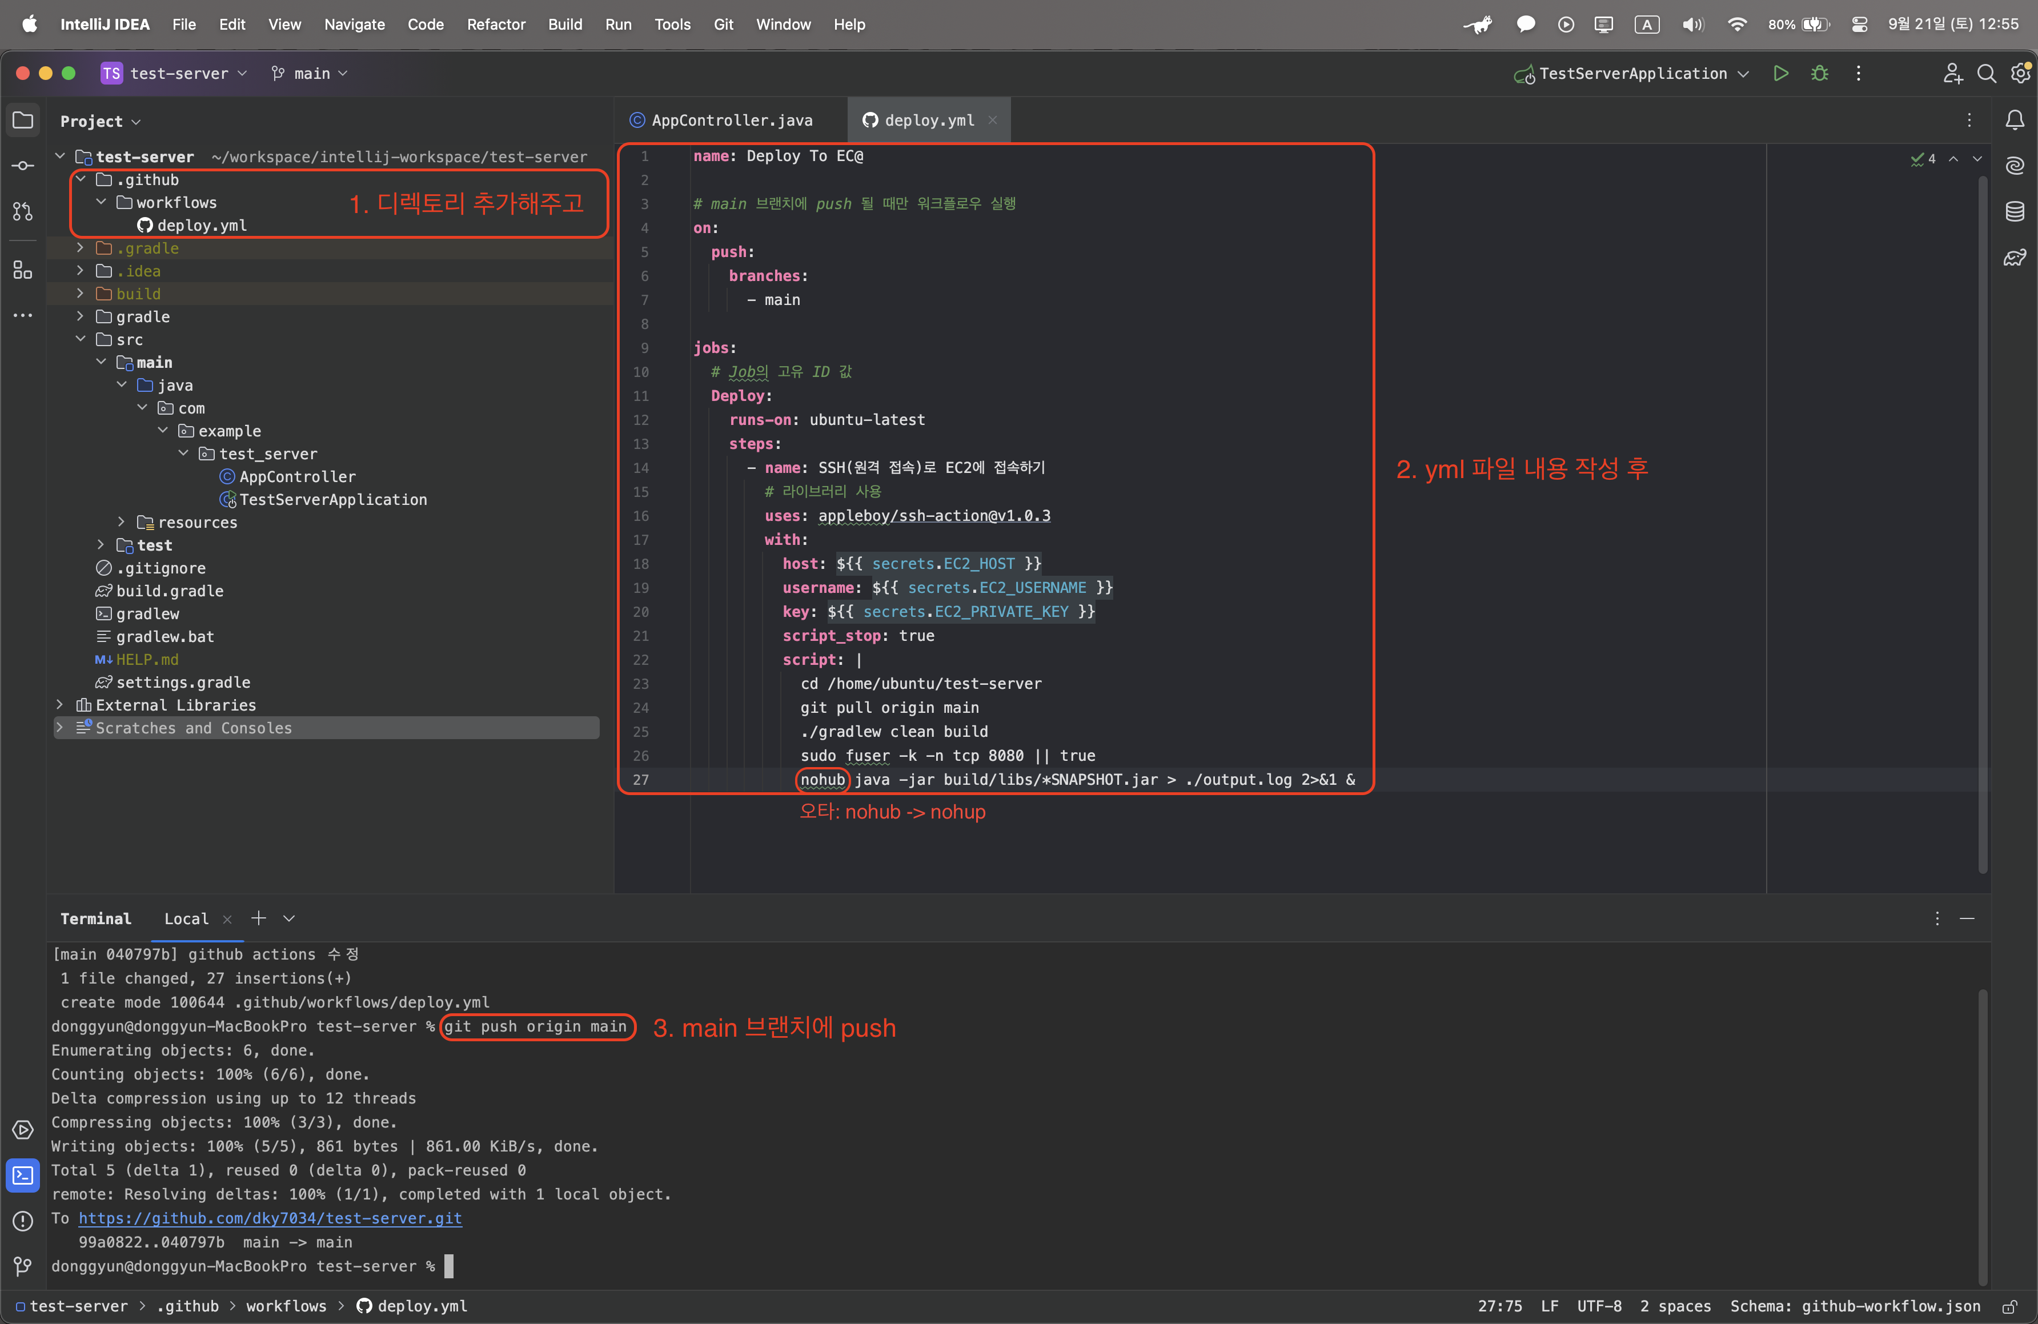The height and width of the screenshot is (1324, 2038).
Task: Click the Debug bug icon
Action: 1820,74
